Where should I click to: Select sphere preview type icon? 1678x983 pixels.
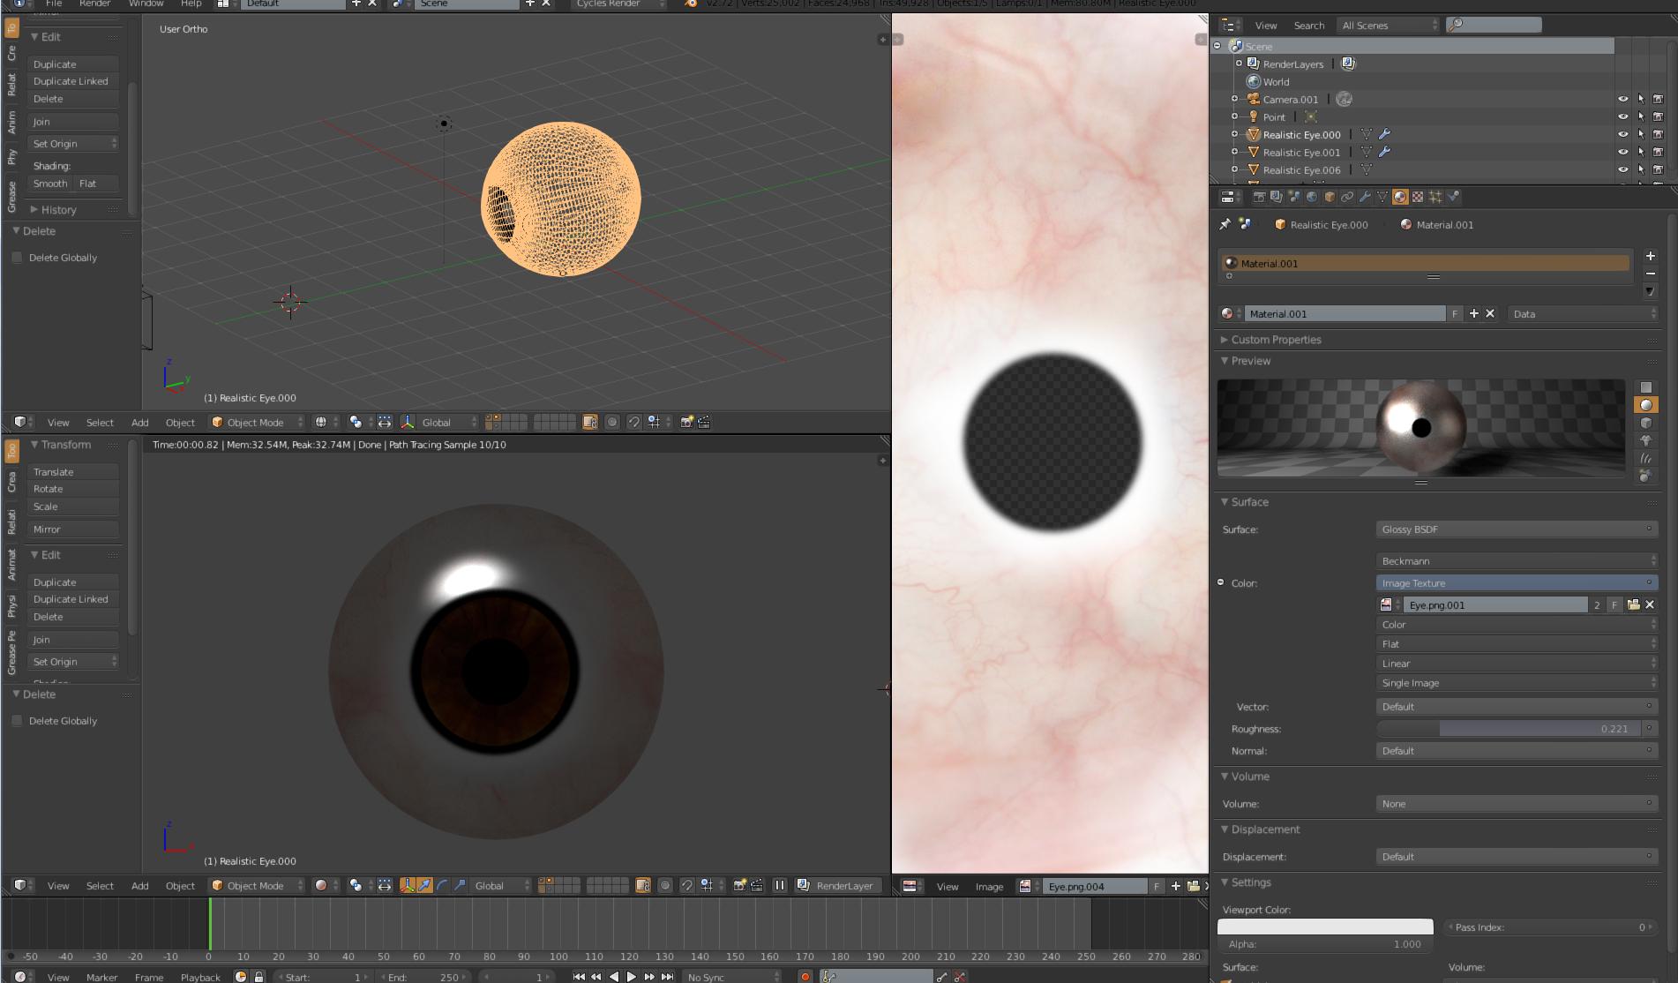(1645, 405)
